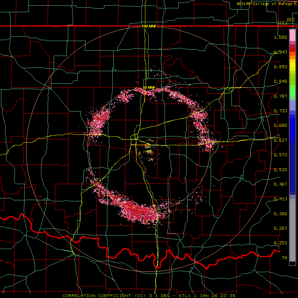Pick the gray band on color scale
The width and height of the screenshot is (298, 298).
(292, 230)
